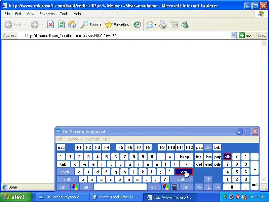Open the Keyboard menu of On-Screen Keyboard
This screenshot has height=202, width=269.
(x=74, y=139)
